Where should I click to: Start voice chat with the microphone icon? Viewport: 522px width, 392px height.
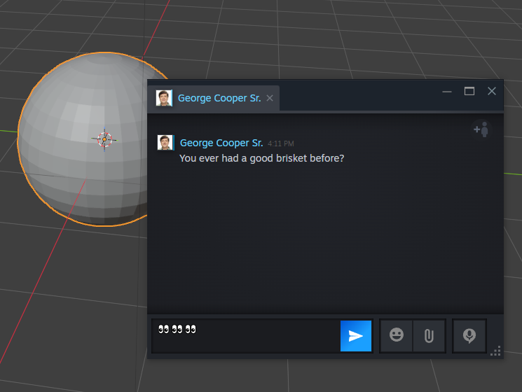(x=469, y=335)
